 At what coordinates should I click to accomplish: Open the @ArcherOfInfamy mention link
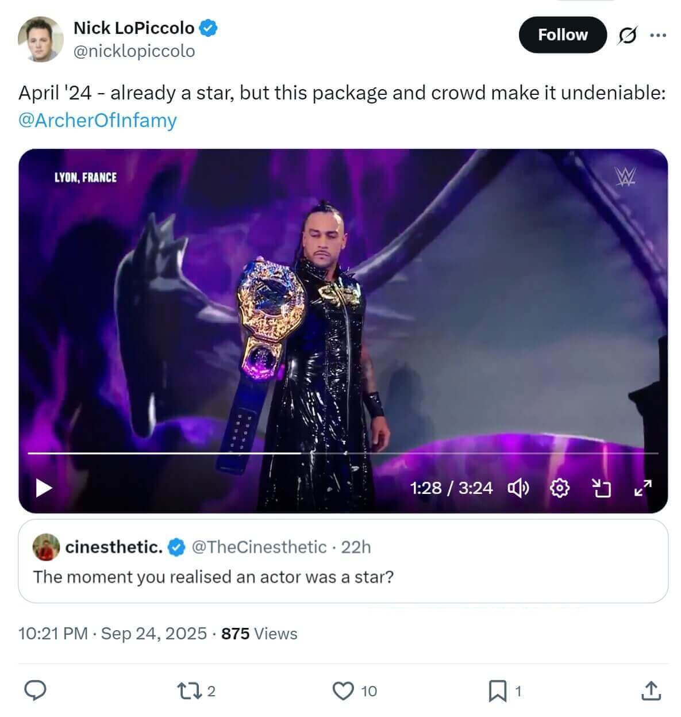point(98,120)
